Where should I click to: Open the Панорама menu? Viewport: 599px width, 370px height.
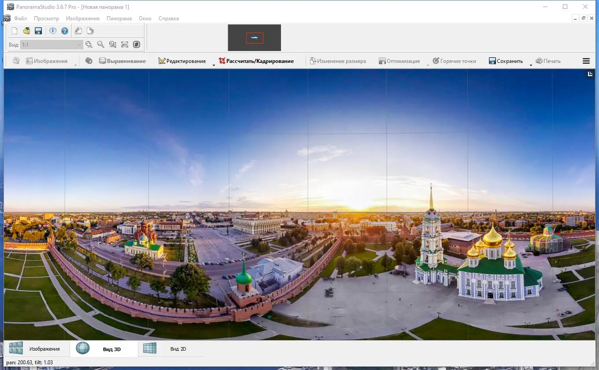(x=119, y=18)
